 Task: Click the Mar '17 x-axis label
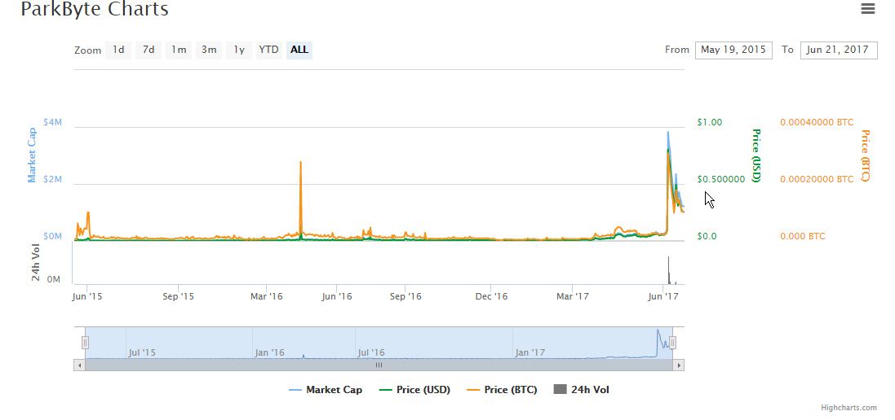pyautogui.click(x=573, y=296)
